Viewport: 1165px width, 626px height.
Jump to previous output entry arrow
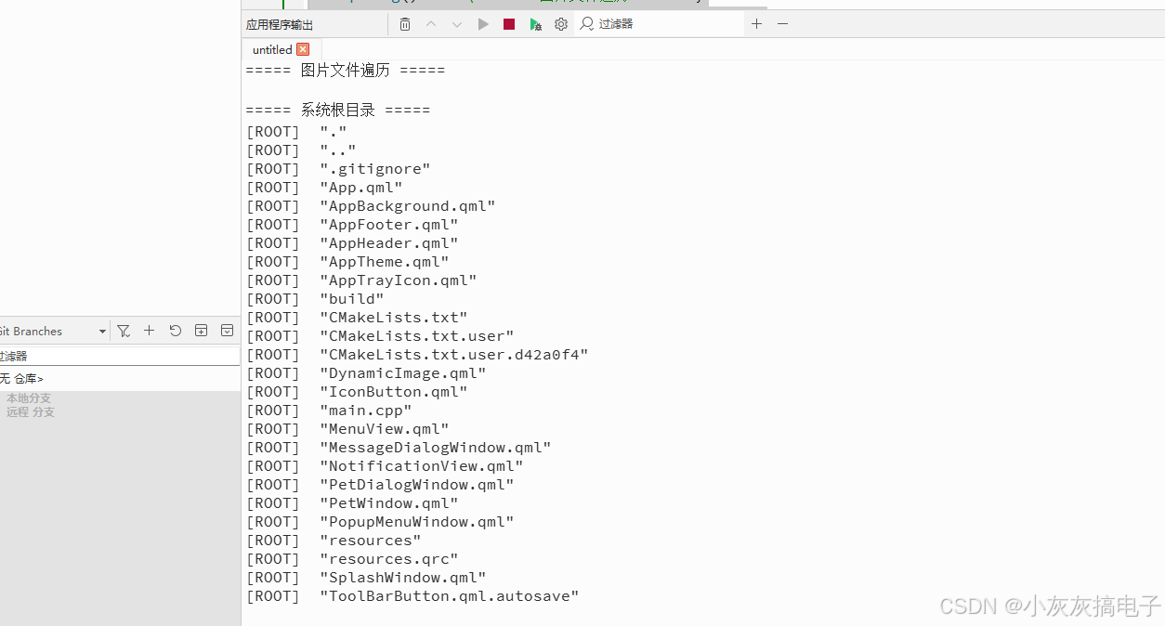[430, 24]
